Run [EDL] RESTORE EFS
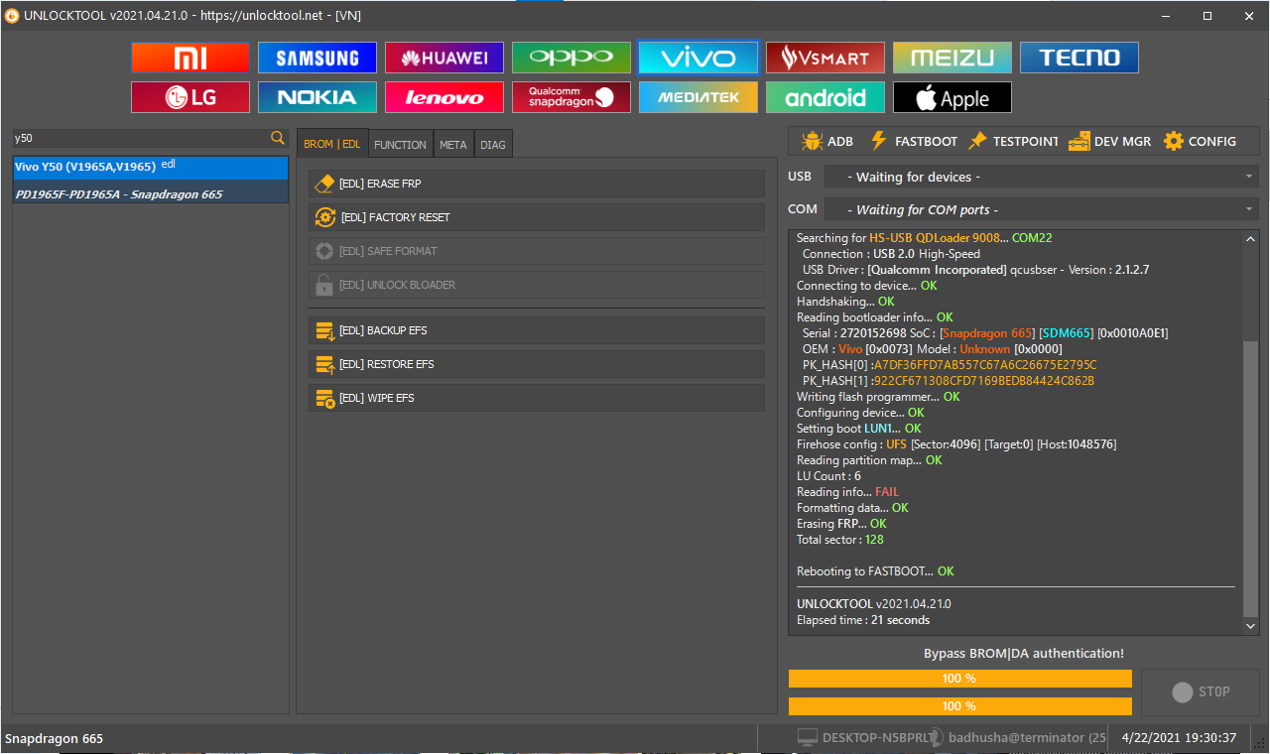This screenshot has width=1270, height=754. tap(537, 364)
